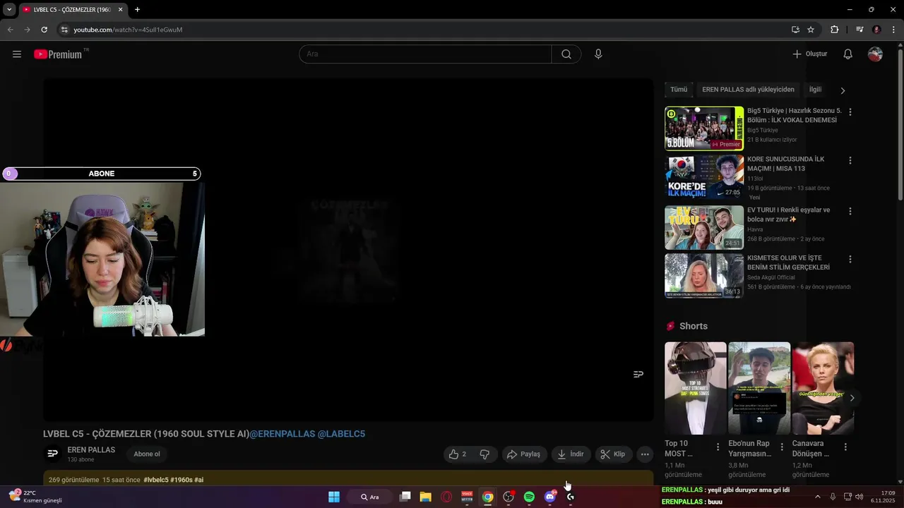Open EREN PALLAS channel avatar

pyautogui.click(x=52, y=454)
